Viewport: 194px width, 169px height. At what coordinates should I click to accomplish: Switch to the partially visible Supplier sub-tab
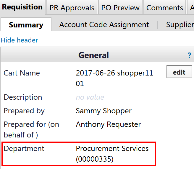(x=180, y=25)
